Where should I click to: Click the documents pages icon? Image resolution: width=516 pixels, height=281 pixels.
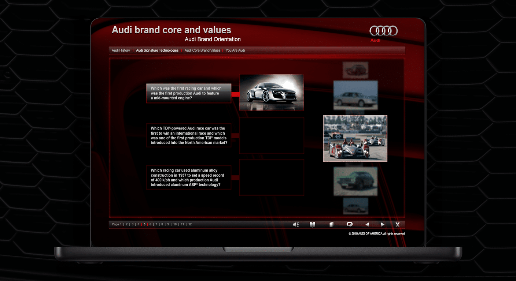331,225
